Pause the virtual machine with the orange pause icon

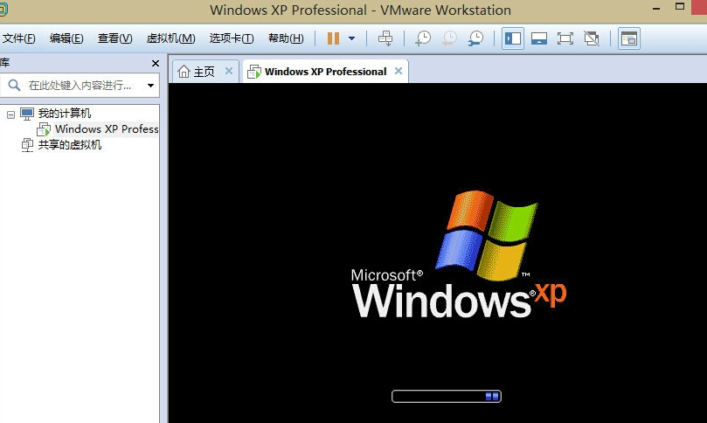[x=333, y=38]
